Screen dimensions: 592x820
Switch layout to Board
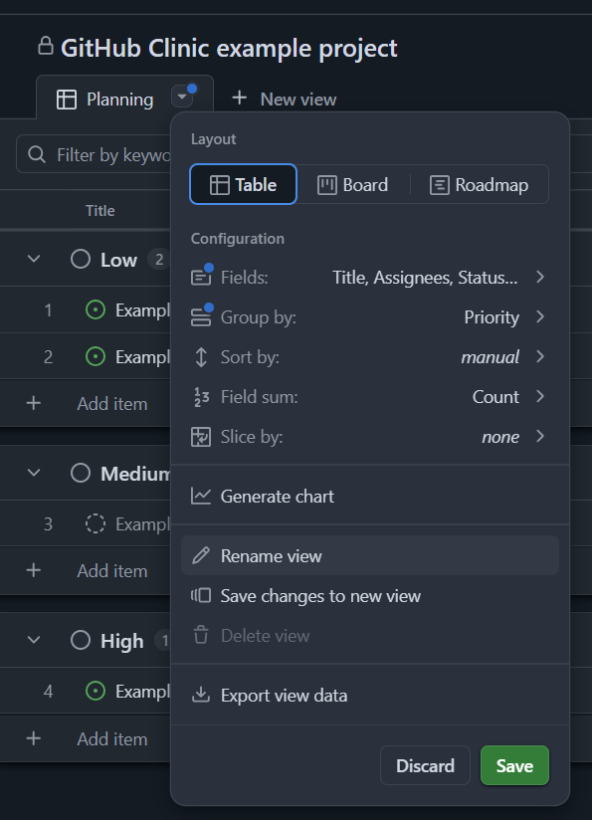352,184
